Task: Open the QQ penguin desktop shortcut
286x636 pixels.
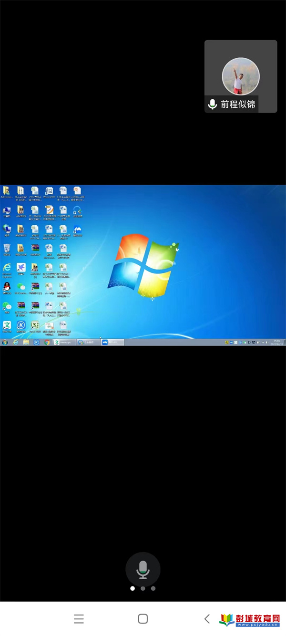Action: point(7,288)
